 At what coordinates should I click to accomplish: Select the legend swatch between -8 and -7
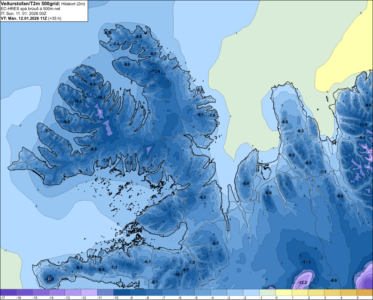154,293
